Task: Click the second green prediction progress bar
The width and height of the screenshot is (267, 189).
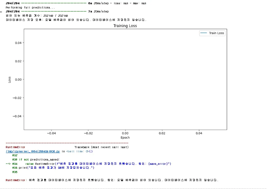Action: [54, 11]
